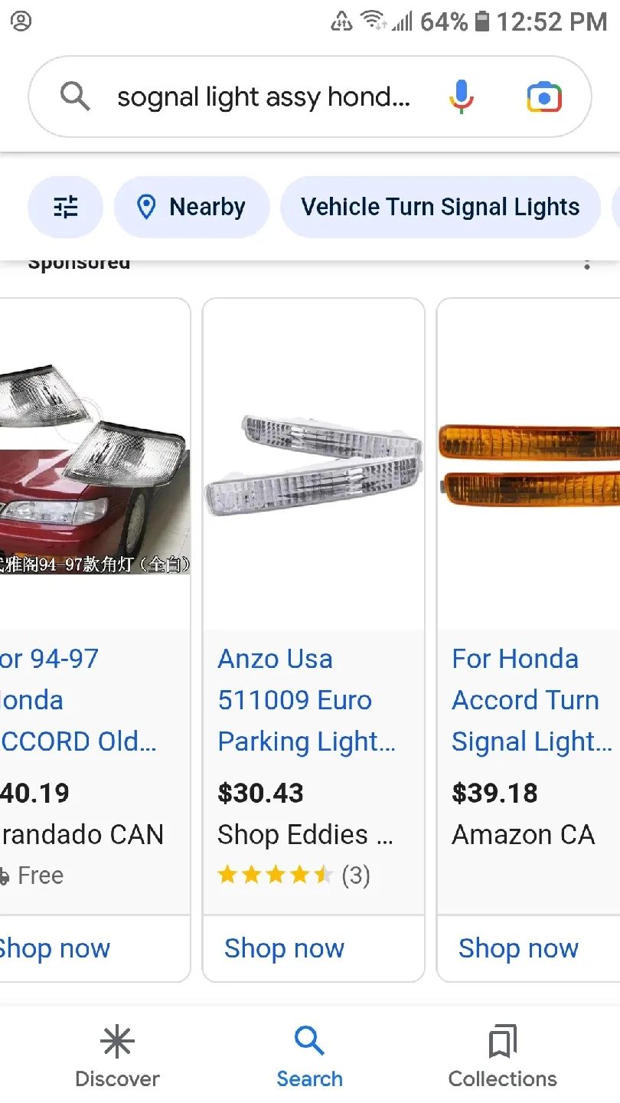This screenshot has height=1103, width=620.
Task: Switch to the Search tab
Action: tap(309, 1057)
